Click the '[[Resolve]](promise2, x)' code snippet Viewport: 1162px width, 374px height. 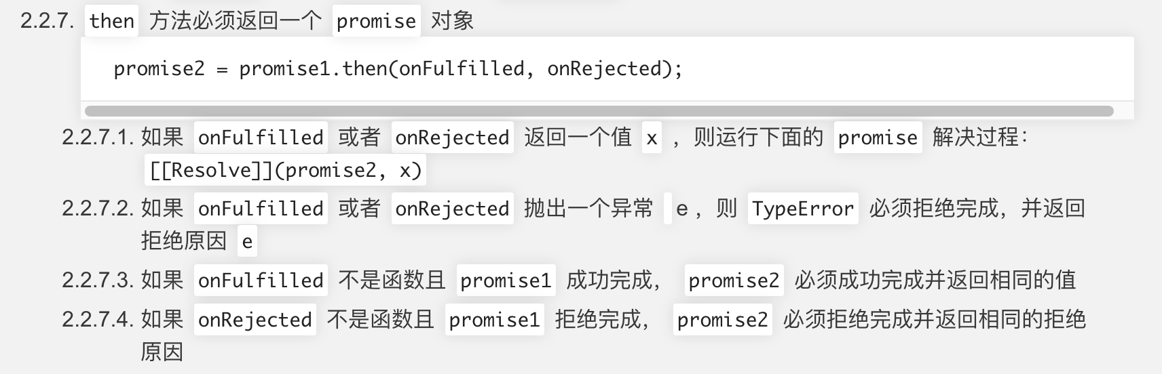(x=285, y=169)
